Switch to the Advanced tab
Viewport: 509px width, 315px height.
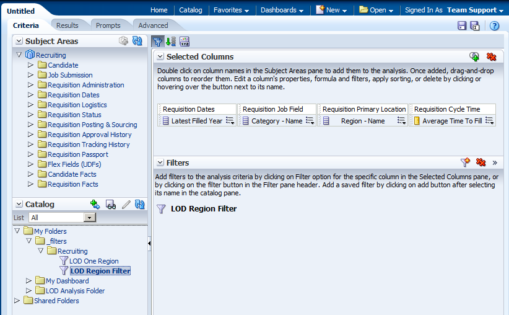pos(153,25)
